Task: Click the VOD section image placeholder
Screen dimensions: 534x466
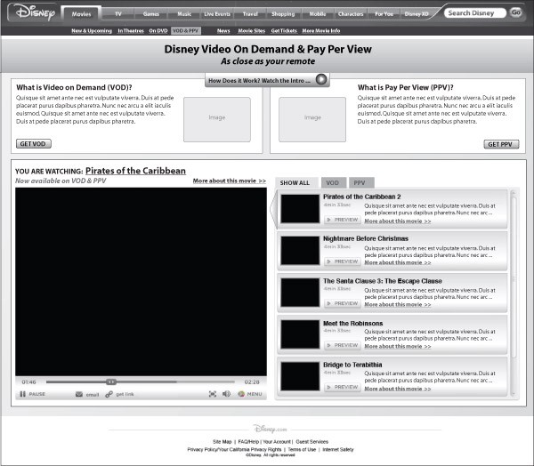Action: (217, 119)
